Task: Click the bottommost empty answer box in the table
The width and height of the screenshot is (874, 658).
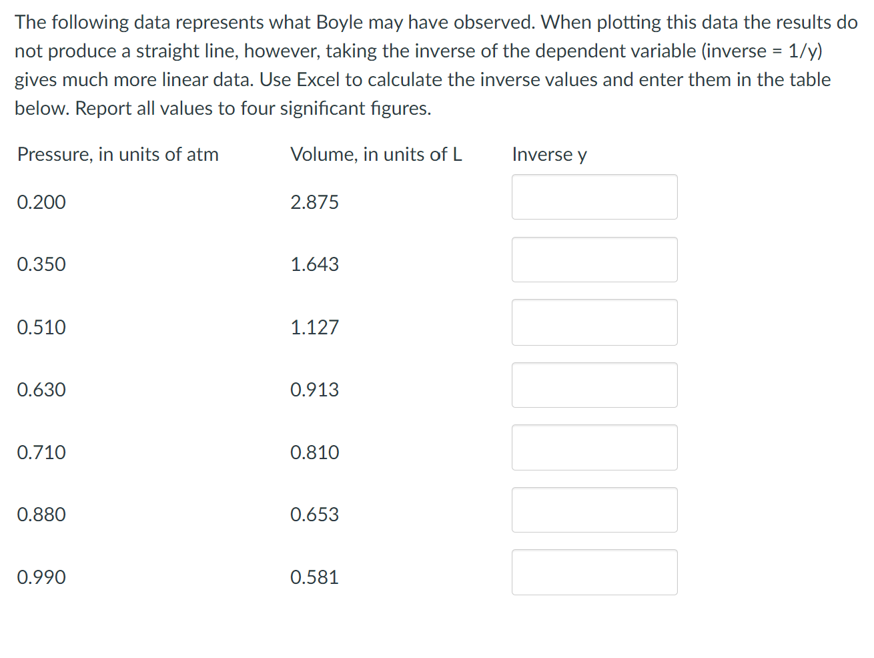Action: pos(594,572)
